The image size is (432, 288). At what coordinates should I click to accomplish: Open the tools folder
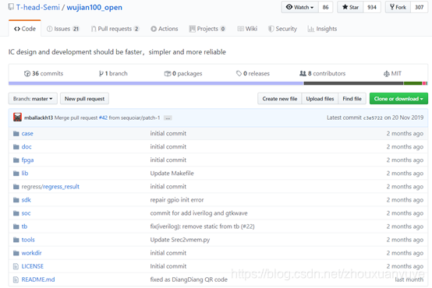pyautogui.click(x=28, y=240)
